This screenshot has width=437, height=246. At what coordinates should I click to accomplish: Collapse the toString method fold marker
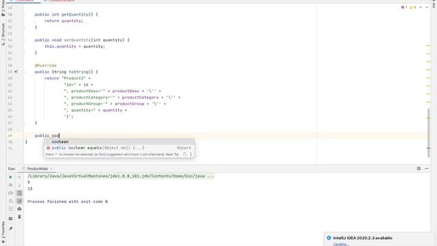point(24,72)
